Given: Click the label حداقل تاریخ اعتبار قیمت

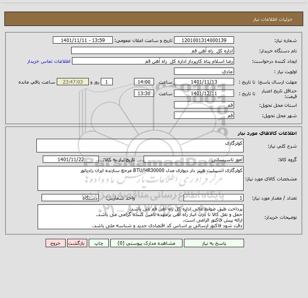Looking at the screenshot, I should coord(279,94).
